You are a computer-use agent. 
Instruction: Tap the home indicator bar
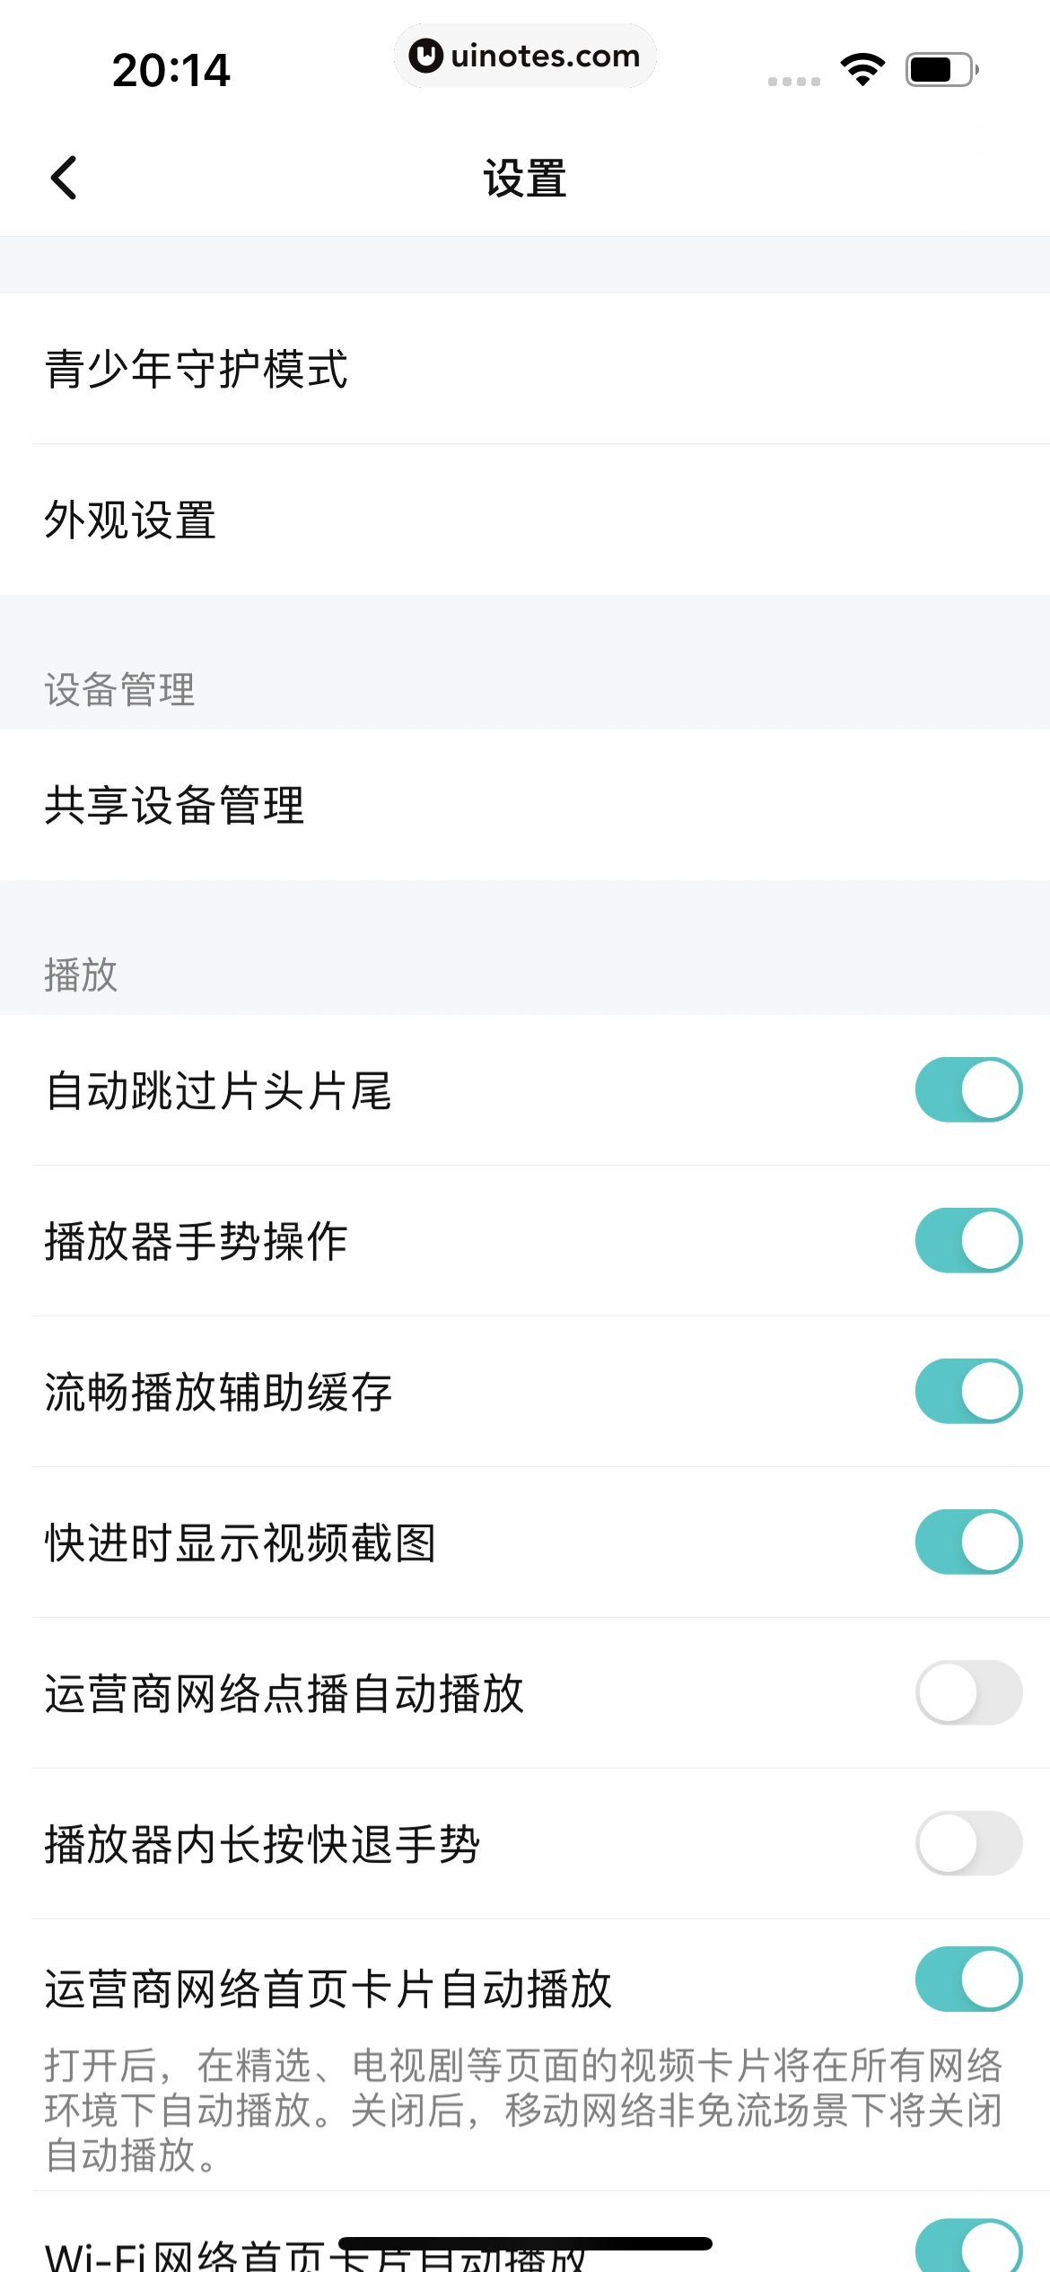[525, 2243]
